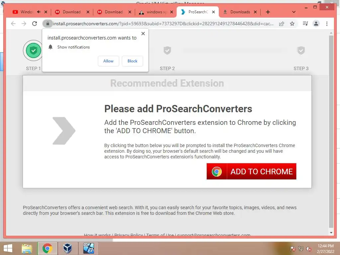The image size is (340, 255).
Task: Close the second Download tab
Action: (130, 12)
